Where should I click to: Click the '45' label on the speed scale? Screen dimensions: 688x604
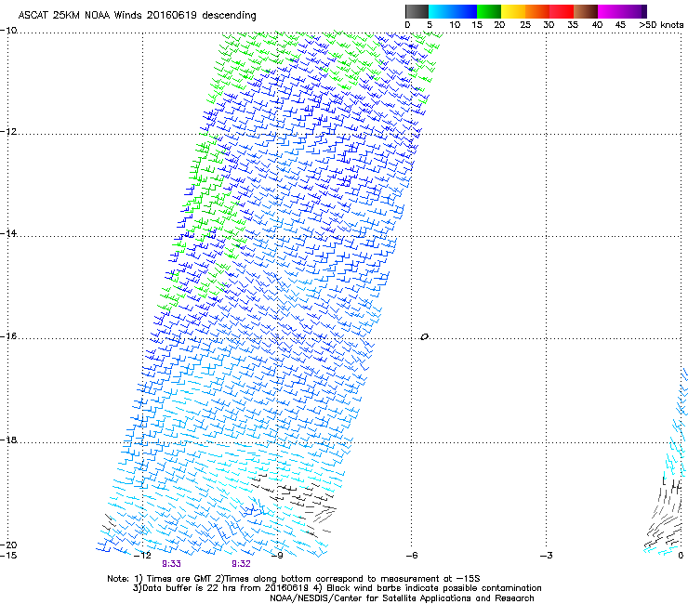(620, 25)
